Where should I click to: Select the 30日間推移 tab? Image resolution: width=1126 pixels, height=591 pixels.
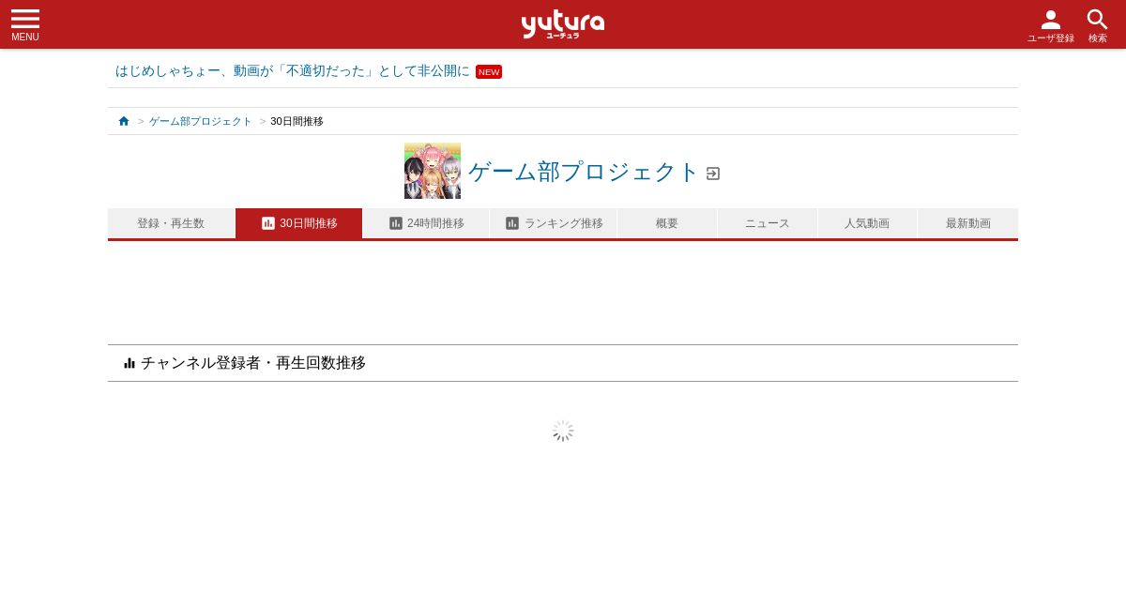(x=299, y=223)
